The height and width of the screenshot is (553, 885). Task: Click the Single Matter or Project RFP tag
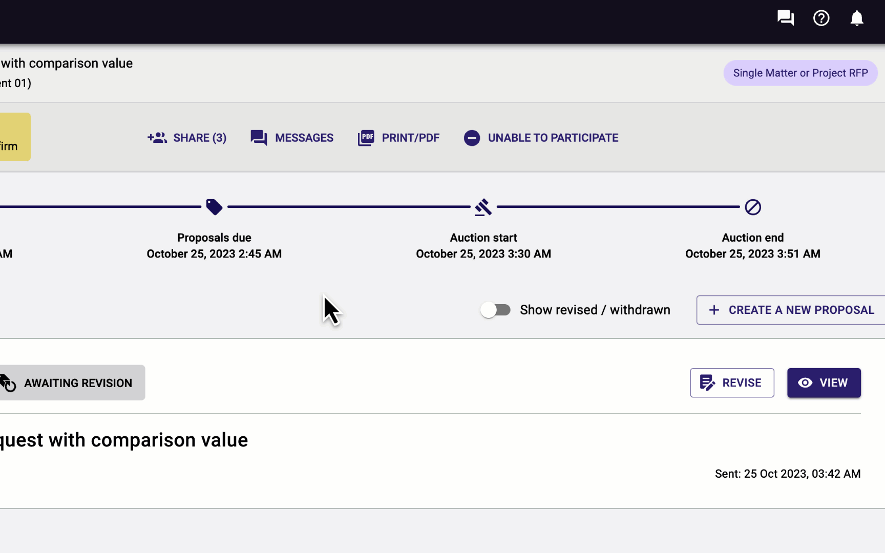800,73
